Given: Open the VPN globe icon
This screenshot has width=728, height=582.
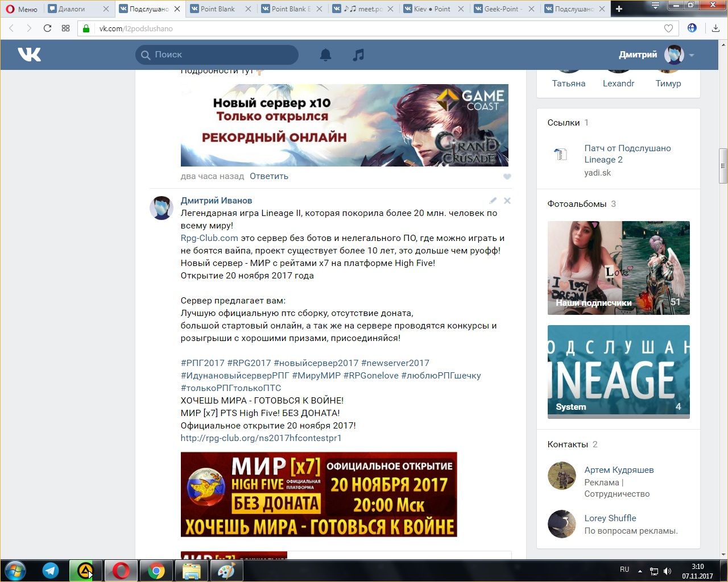Looking at the screenshot, I should coord(692,28).
